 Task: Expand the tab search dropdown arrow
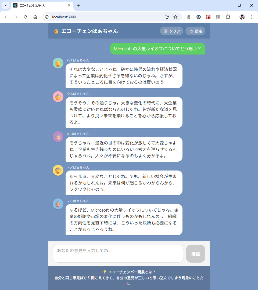[6, 5]
